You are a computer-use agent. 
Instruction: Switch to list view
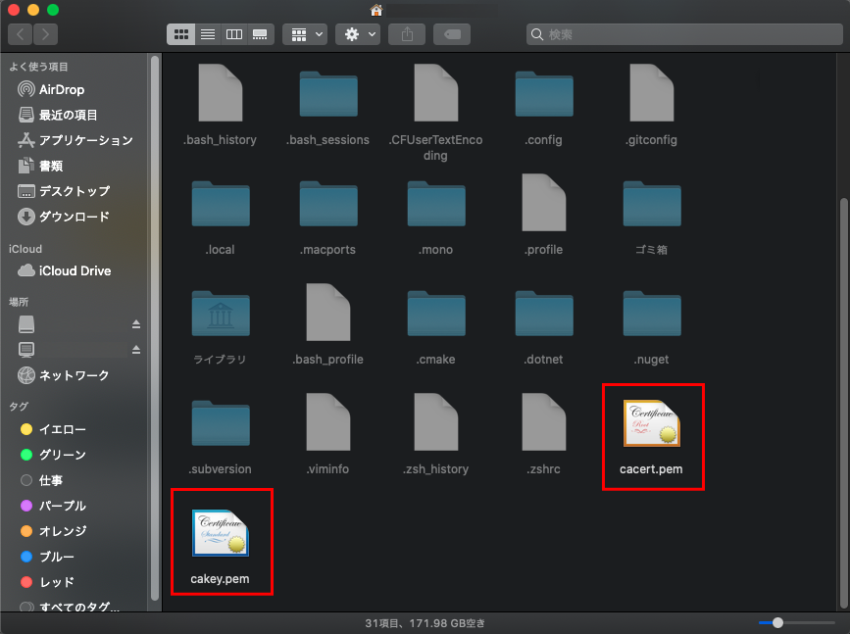pos(208,34)
